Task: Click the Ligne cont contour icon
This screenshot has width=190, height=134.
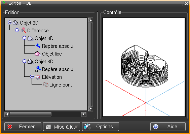Action: [45, 85]
